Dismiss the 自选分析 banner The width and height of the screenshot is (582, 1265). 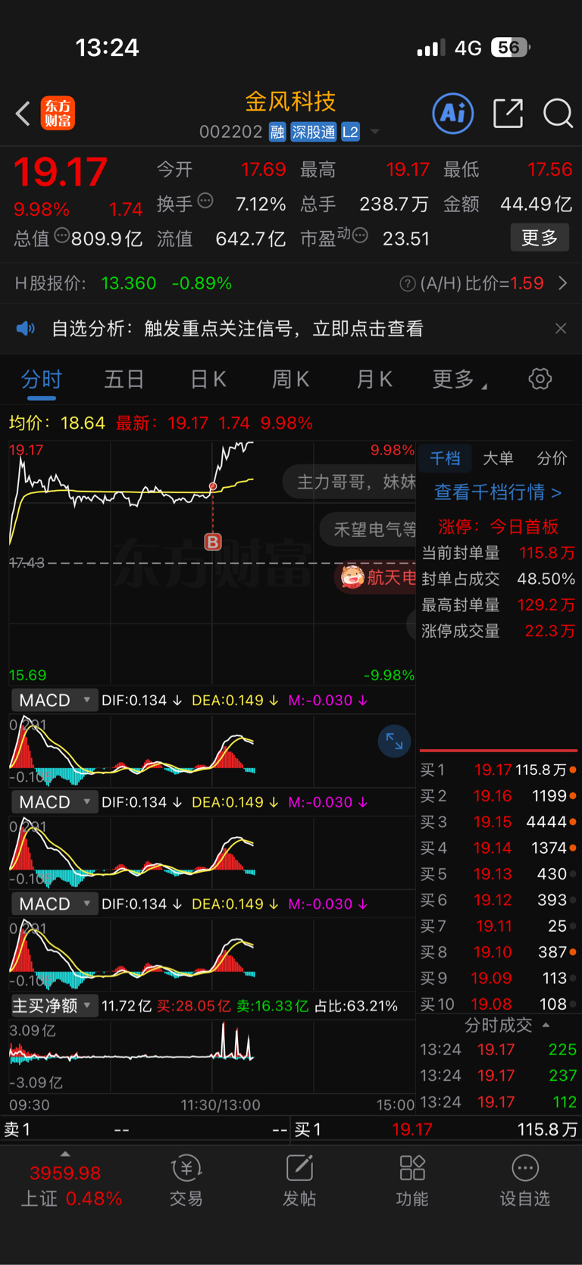(561, 328)
